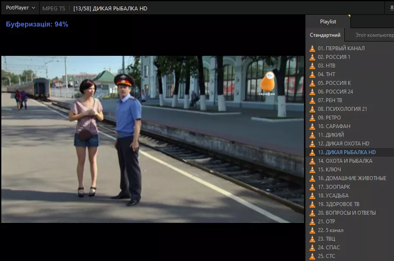The image size is (394, 261).
Task: Click the cone icon beside 20. ВОПРОСЫ И ОТВЕТЫ
Action: click(312, 213)
